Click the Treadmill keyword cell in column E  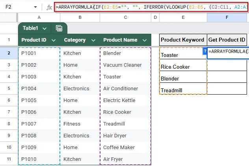point(183,88)
